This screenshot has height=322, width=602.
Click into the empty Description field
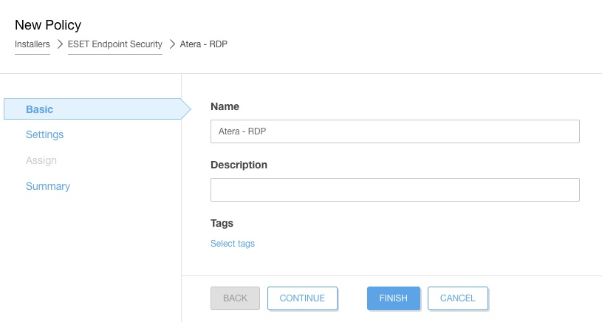point(394,190)
